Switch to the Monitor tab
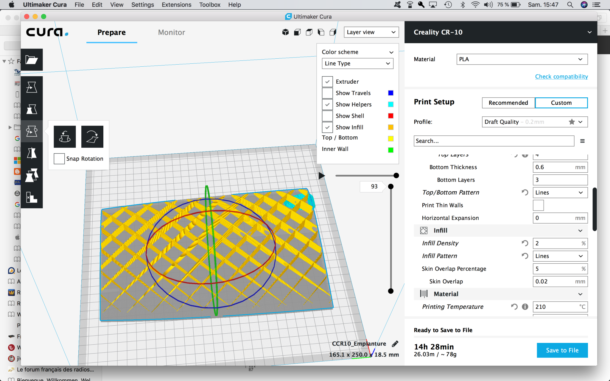Screen dimensions: 610x381 171,32
